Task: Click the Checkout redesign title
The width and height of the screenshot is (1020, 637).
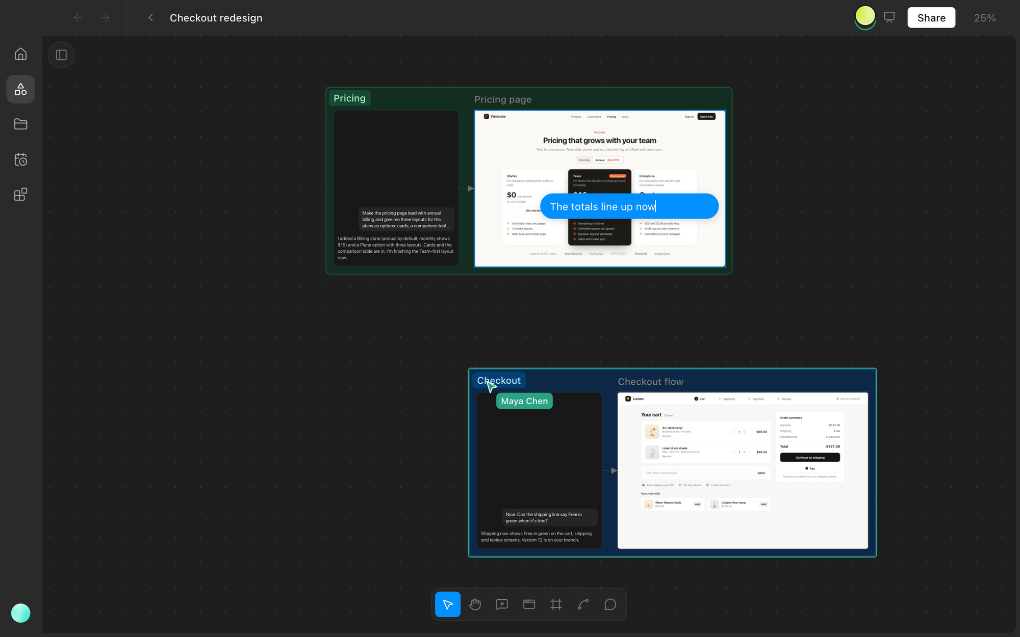Action: 216,18
